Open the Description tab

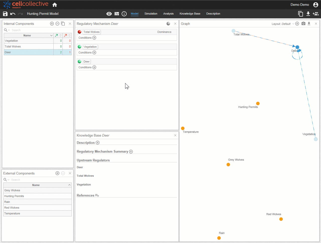pyautogui.click(x=213, y=14)
